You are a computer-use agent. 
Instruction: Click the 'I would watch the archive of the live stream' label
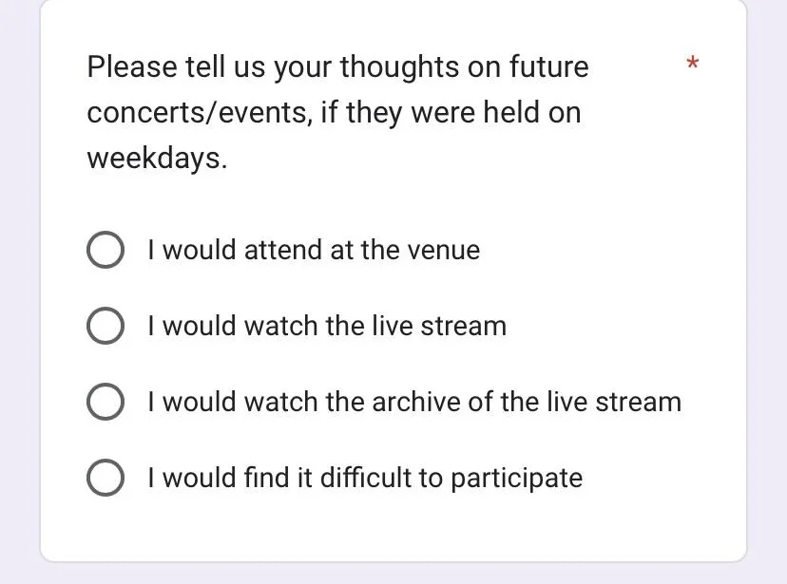pyautogui.click(x=414, y=402)
